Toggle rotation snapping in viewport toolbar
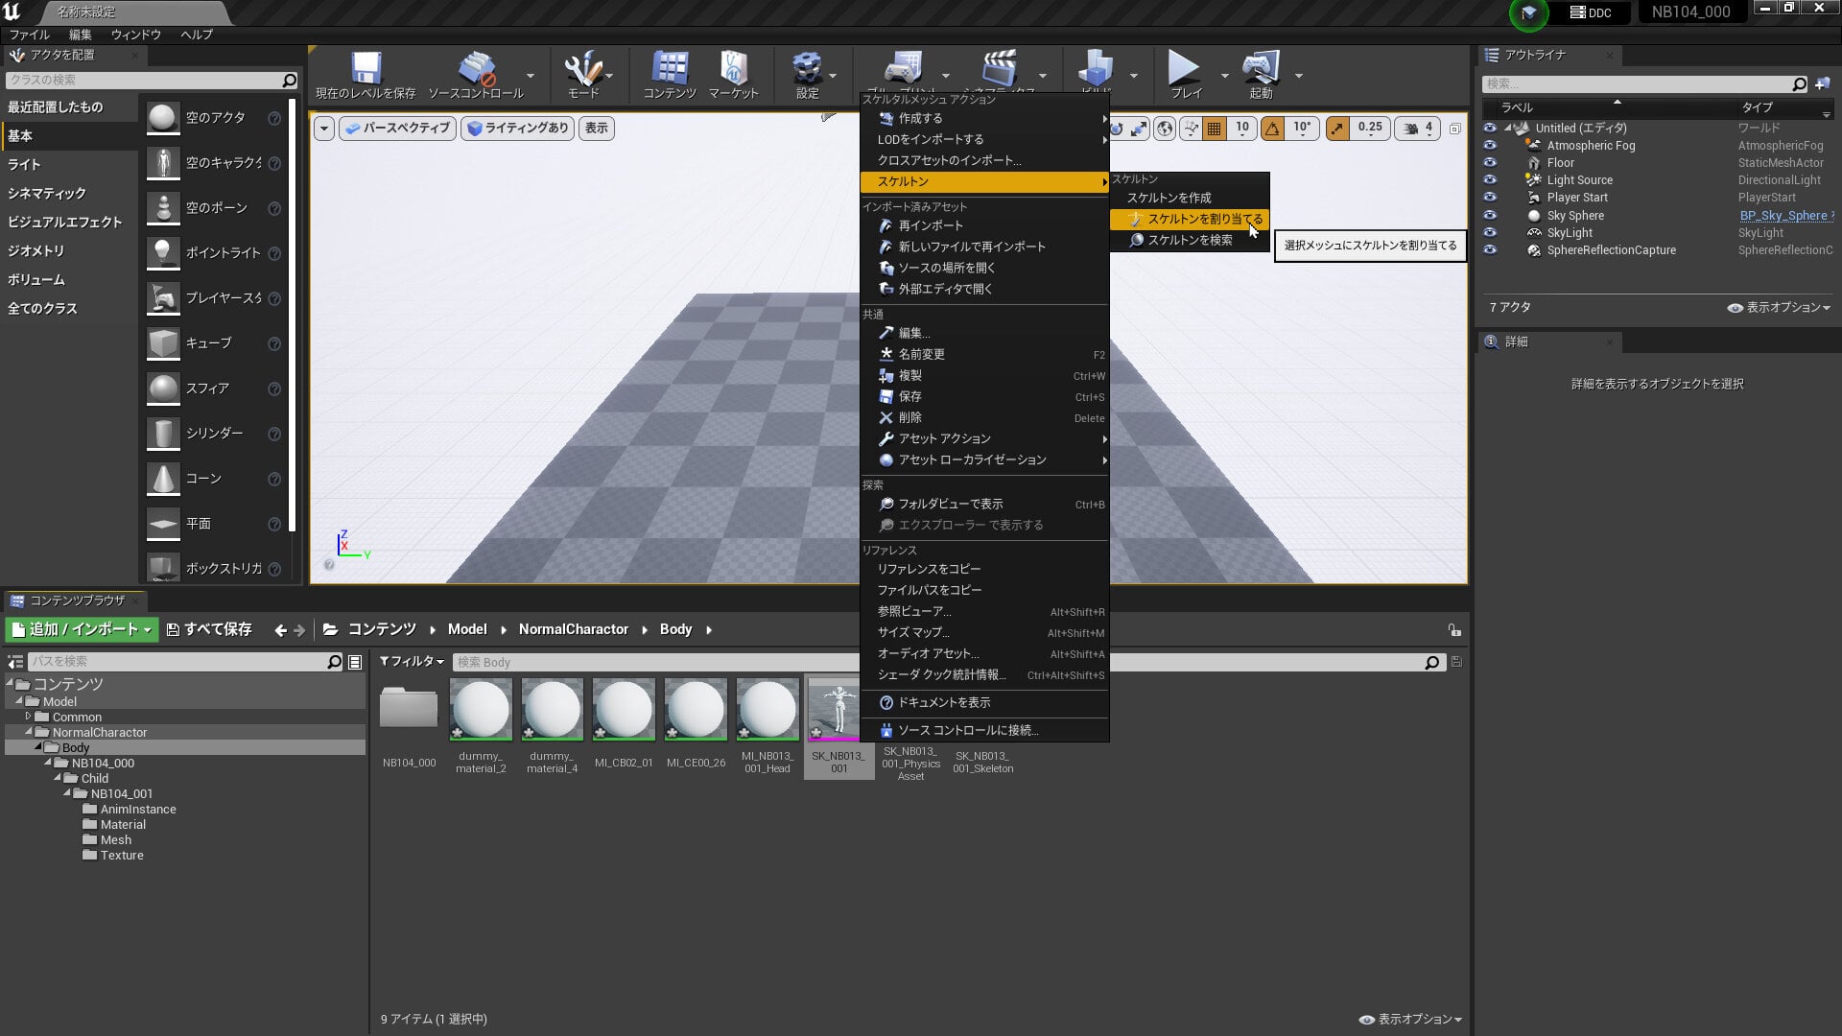This screenshot has height=1036, width=1842. click(1272, 129)
